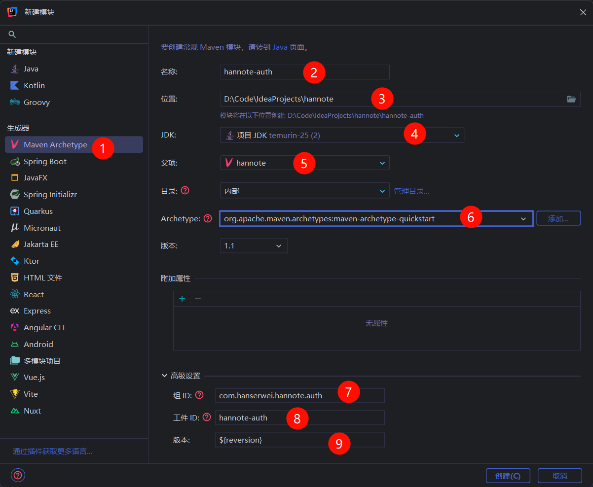The image size is (593, 487).
Task: Open the 管理目录... link
Action: 411,191
